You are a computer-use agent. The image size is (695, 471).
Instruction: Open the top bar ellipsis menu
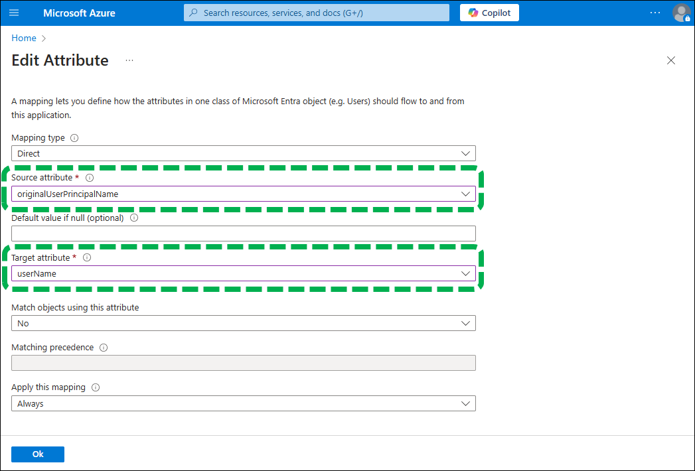coord(655,13)
